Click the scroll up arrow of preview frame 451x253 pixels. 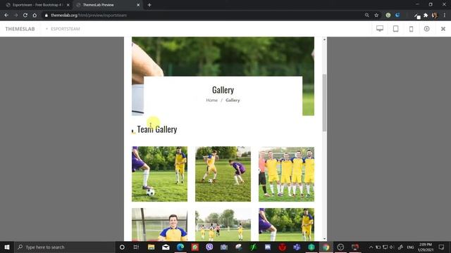pyautogui.click(x=324, y=39)
